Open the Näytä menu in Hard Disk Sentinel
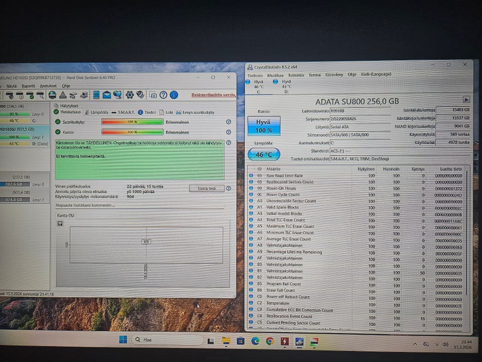The width and height of the screenshot is (482, 362). pos(12,86)
